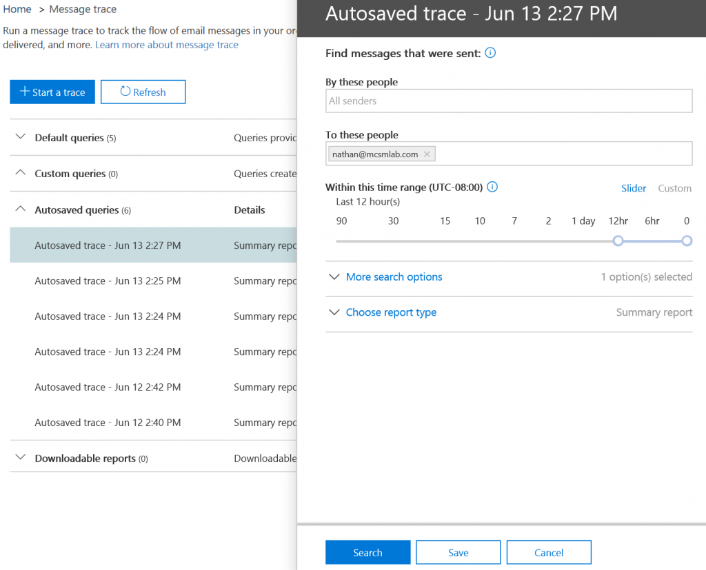Click the info icon beside "Find messages that were sent"
This screenshot has height=570, width=706.
(x=490, y=52)
